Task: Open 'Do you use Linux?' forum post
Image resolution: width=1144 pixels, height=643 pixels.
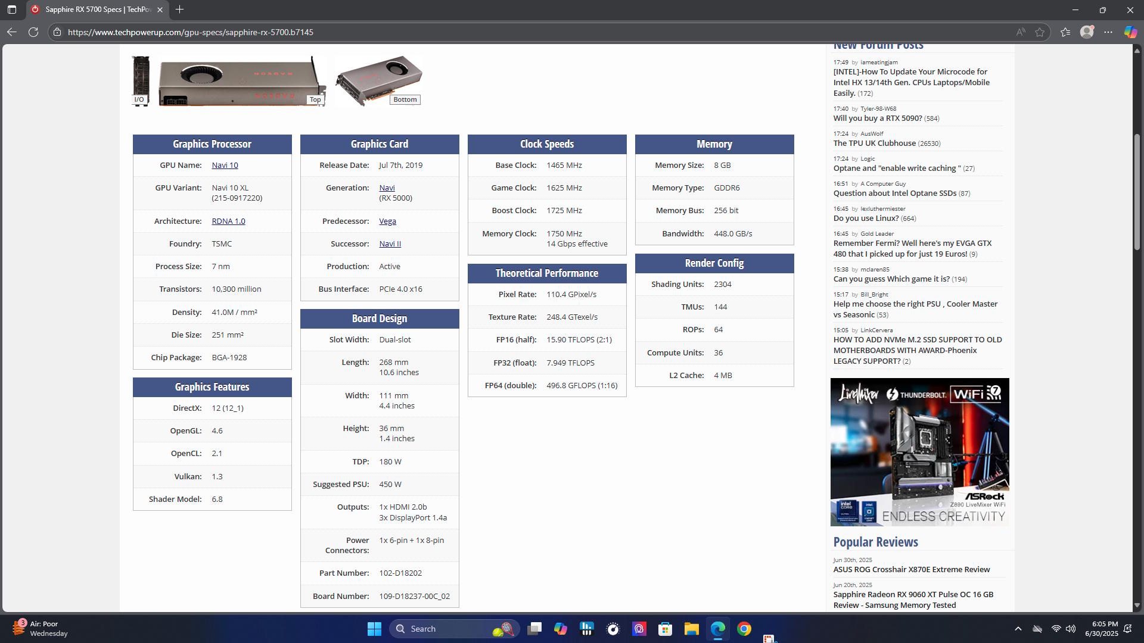Action: pos(866,219)
